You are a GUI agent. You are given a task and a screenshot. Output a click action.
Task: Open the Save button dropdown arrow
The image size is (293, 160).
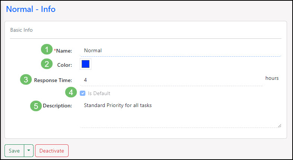[29, 151]
